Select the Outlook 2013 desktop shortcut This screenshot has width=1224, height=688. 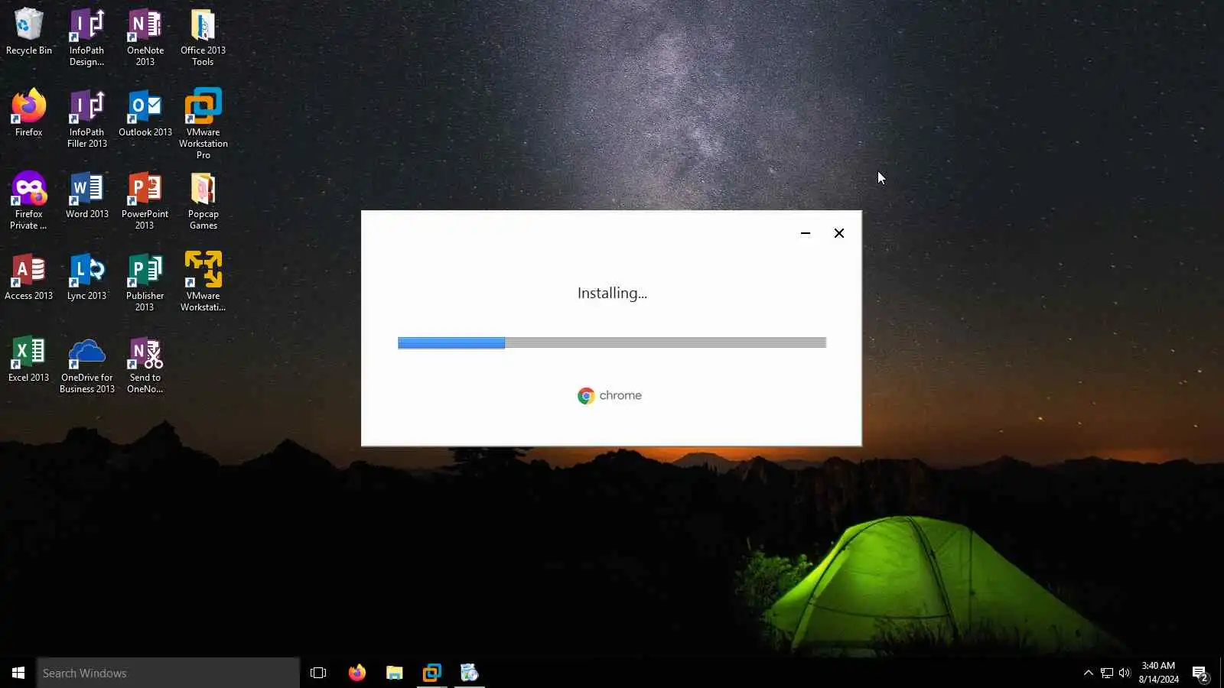click(145, 113)
